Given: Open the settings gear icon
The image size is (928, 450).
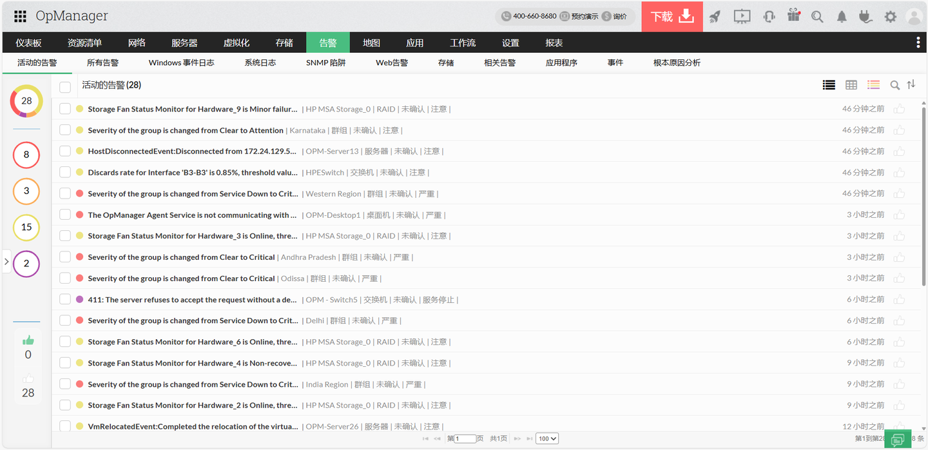Looking at the screenshot, I should [890, 17].
